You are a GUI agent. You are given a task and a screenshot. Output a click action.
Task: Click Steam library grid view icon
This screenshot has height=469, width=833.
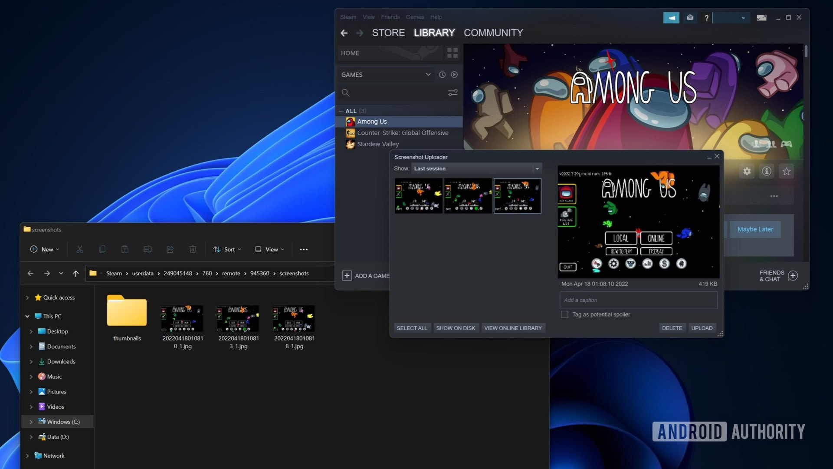point(453,53)
